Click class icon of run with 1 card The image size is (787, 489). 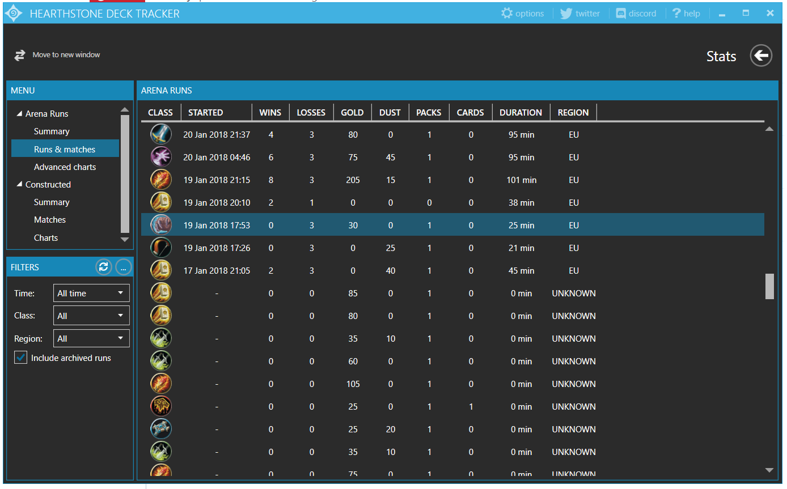pos(161,406)
